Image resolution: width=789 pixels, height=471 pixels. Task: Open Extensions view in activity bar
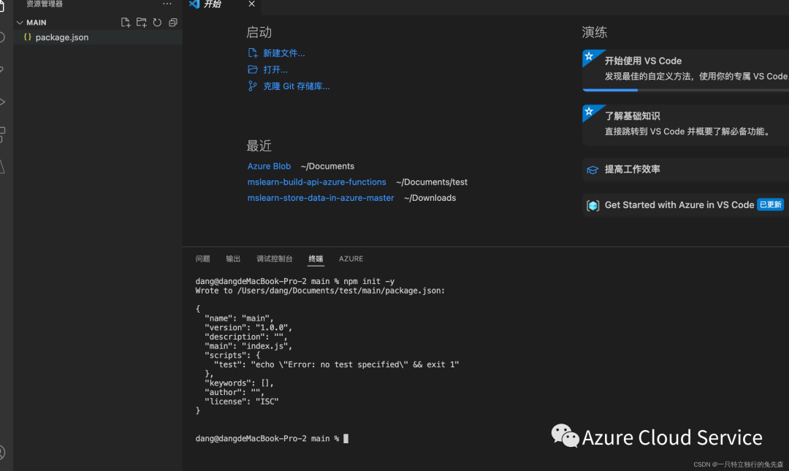pyautogui.click(x=2, y=134)
